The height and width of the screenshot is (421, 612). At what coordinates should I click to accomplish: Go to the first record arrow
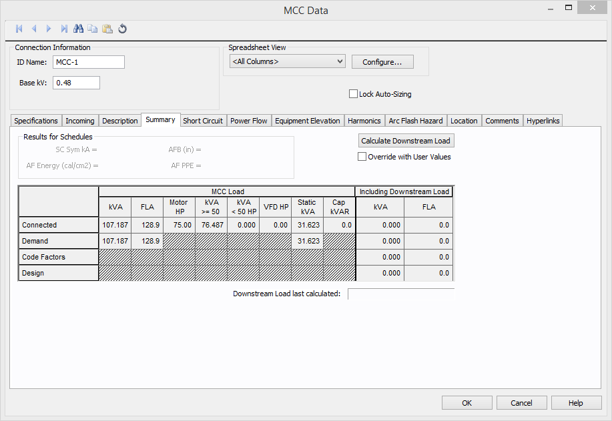click(19, 29)
